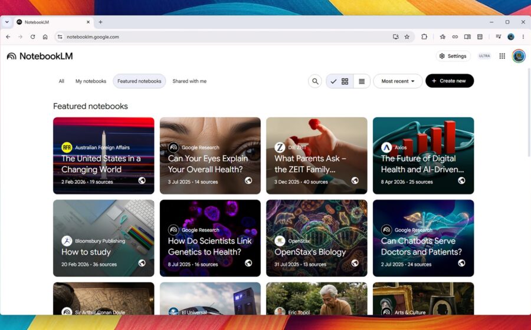Screen dimensions: 531x330
Task: Open the browser extensions puzzle icon
Action: [x=424, y=37]
